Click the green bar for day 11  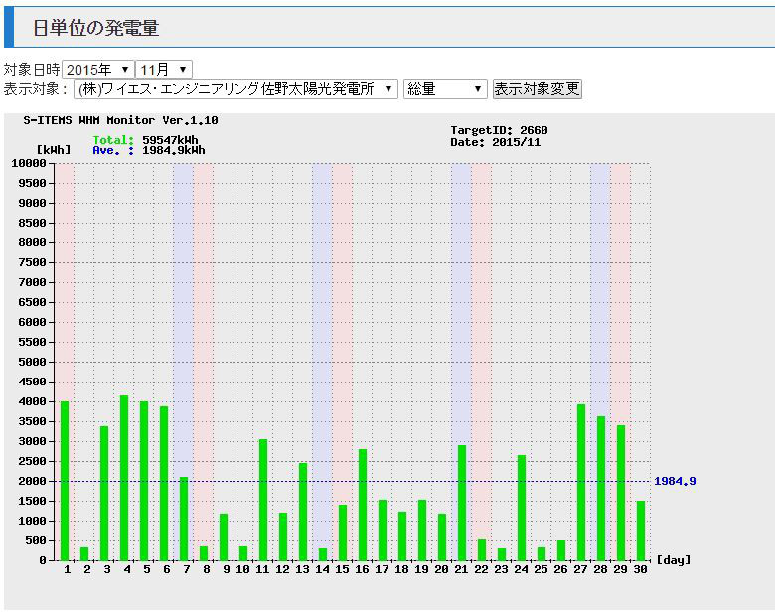point(263,500)
